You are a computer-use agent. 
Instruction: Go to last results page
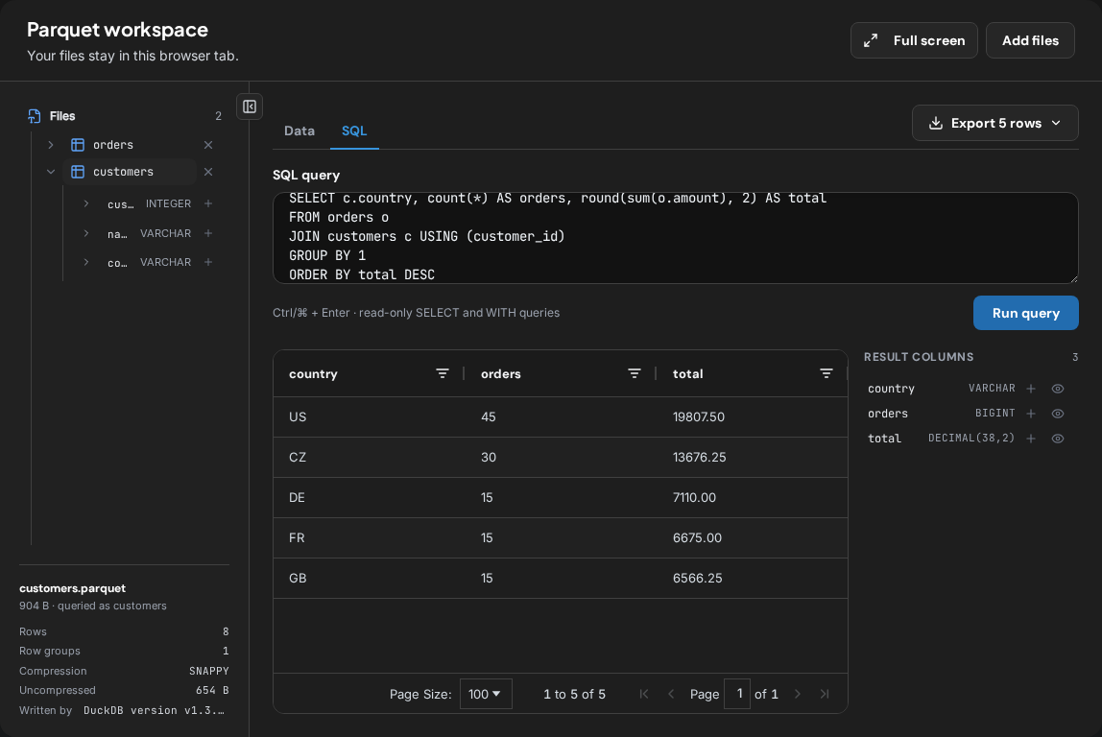(x=825, y=694)
